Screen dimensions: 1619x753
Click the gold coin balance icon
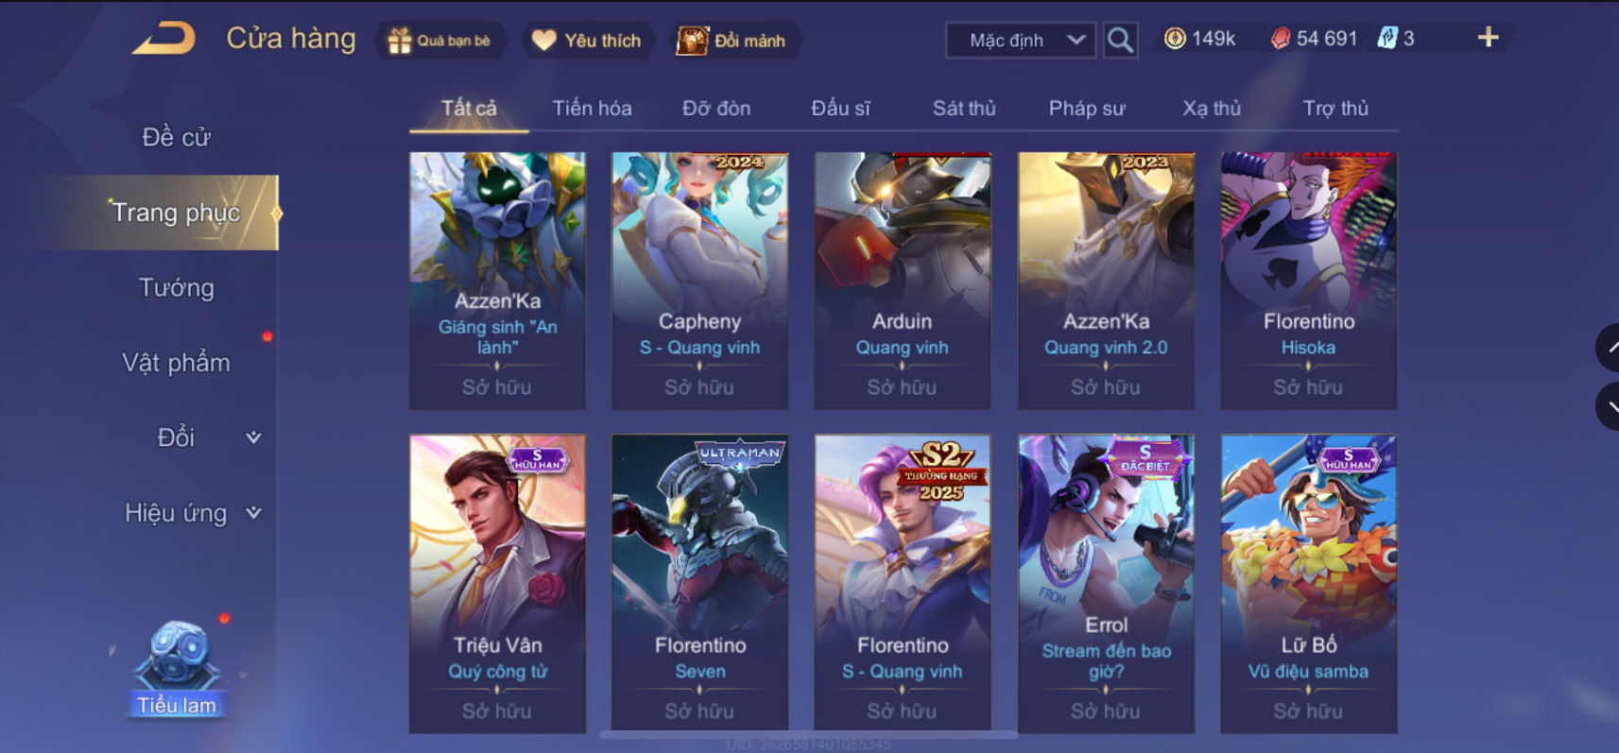tap(1175, 38)
